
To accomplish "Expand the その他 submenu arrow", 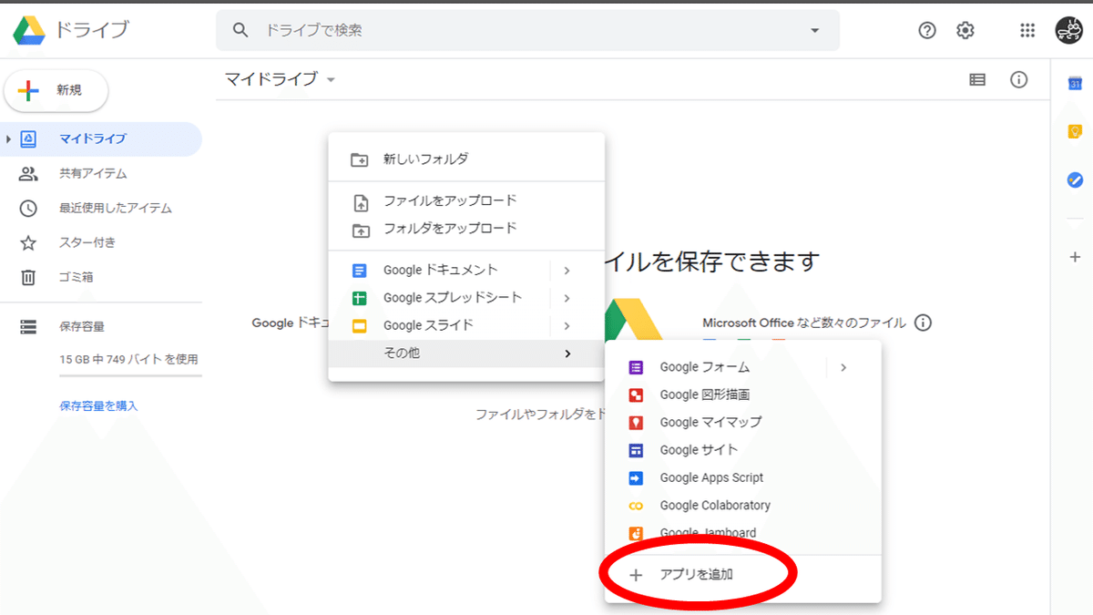I will point(567,354).
